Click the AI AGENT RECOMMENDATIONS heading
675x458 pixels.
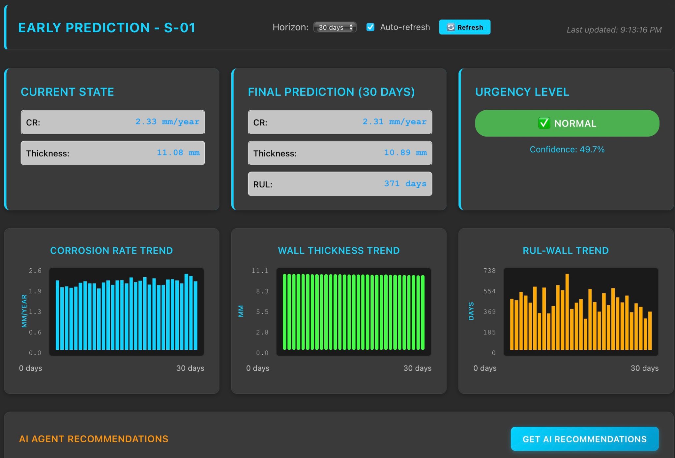pos(94,439)
